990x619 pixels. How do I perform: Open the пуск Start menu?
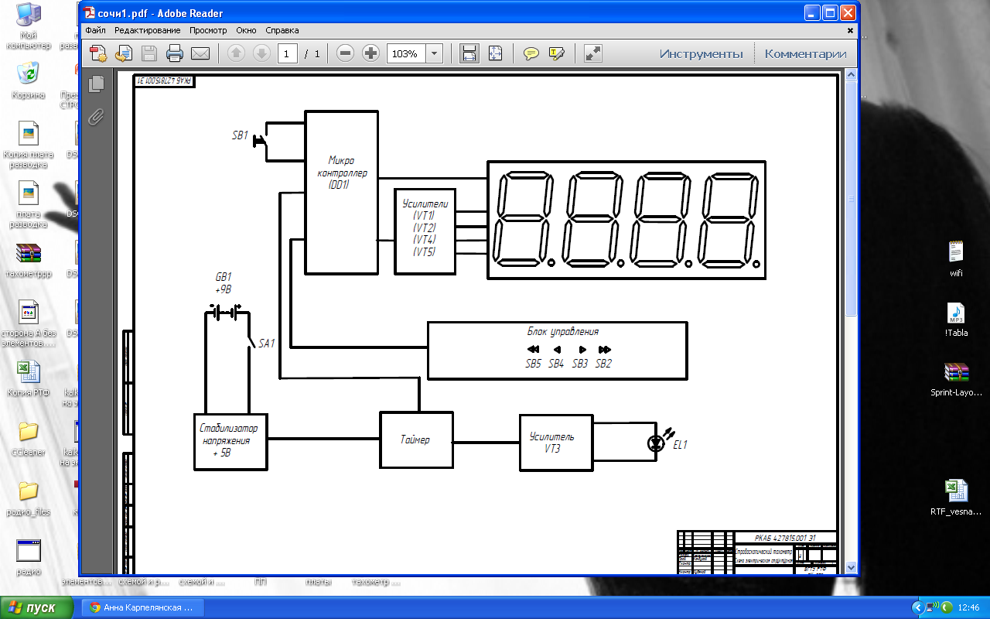point(31,607)
